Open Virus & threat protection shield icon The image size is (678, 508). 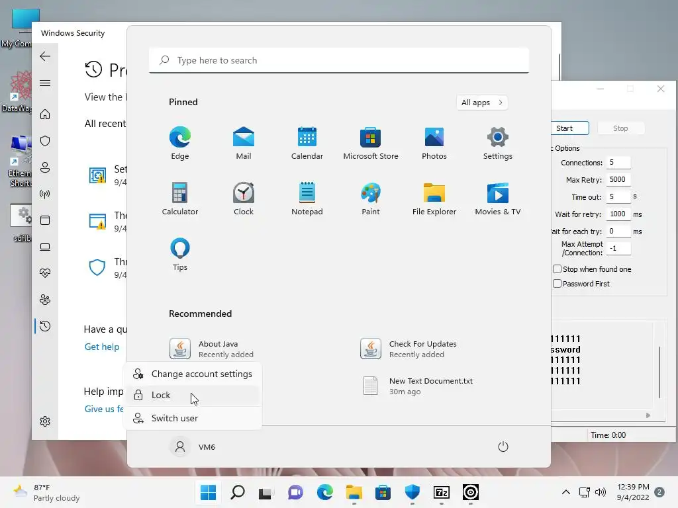(x=45, y=141)
